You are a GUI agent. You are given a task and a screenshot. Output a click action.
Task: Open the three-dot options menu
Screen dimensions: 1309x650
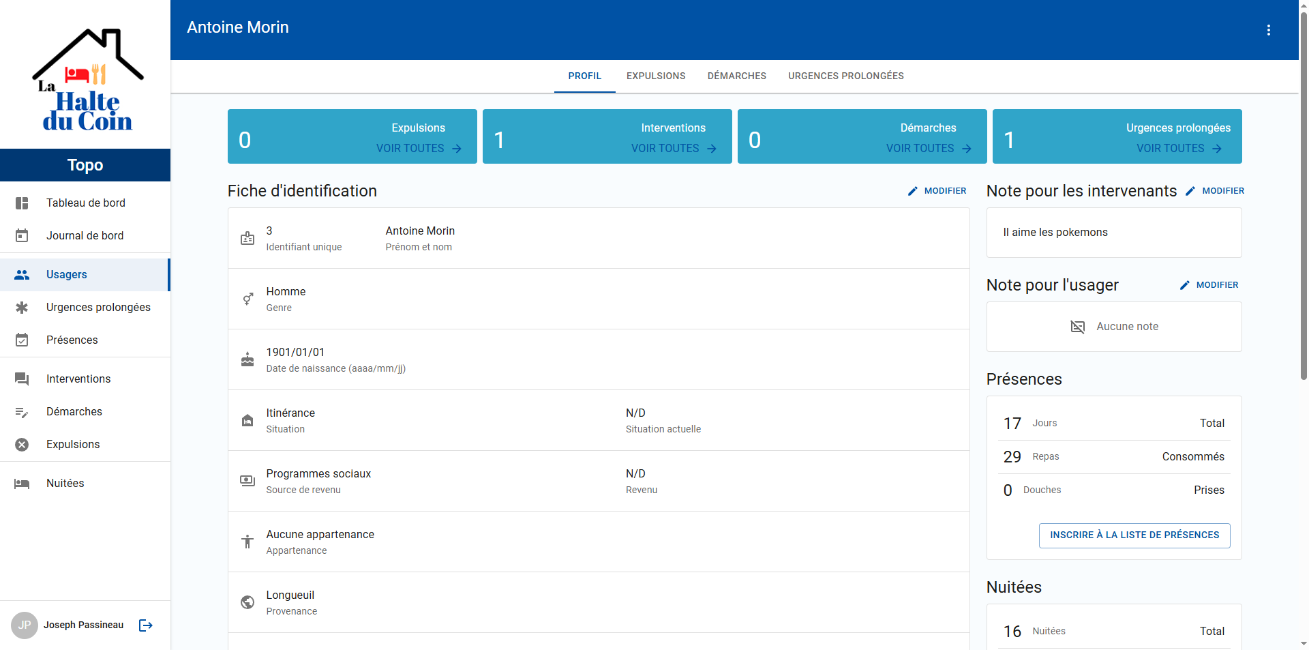pos(1268,30)
